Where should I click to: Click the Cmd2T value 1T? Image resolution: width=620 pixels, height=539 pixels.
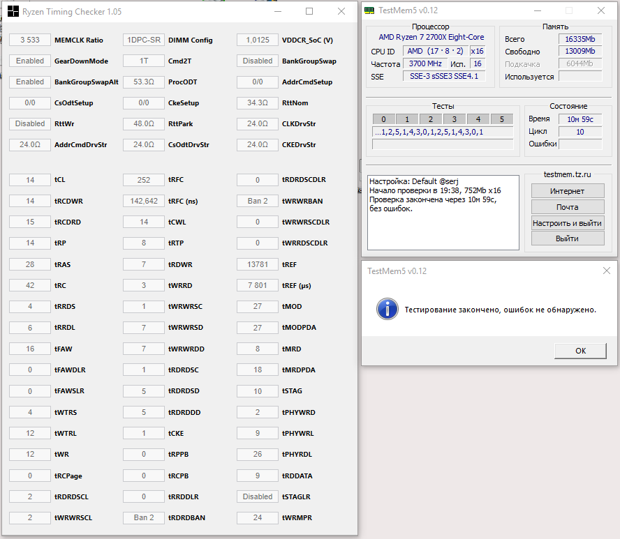[x=144, y=61]
